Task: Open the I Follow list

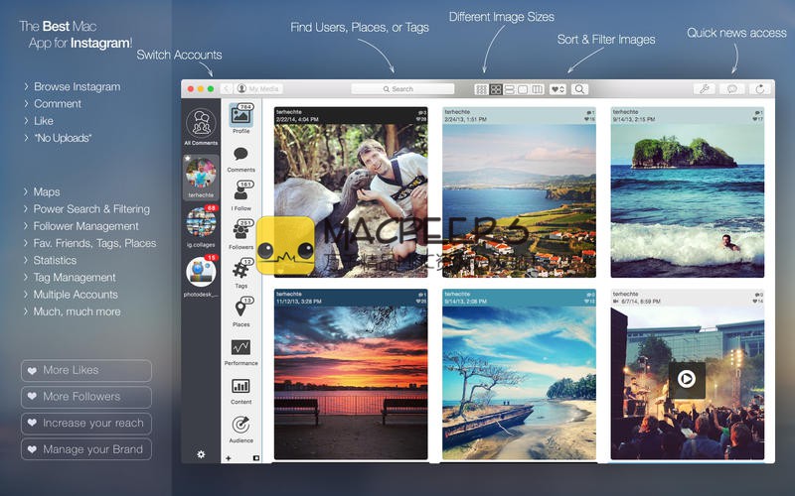Action: (x=240, y=195)
